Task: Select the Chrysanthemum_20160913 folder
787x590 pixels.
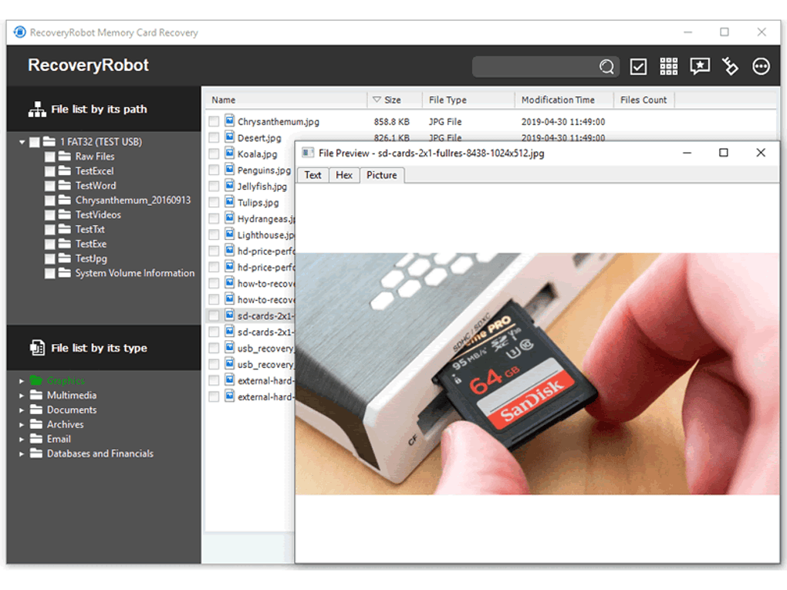Action: (x=133, y=201)
